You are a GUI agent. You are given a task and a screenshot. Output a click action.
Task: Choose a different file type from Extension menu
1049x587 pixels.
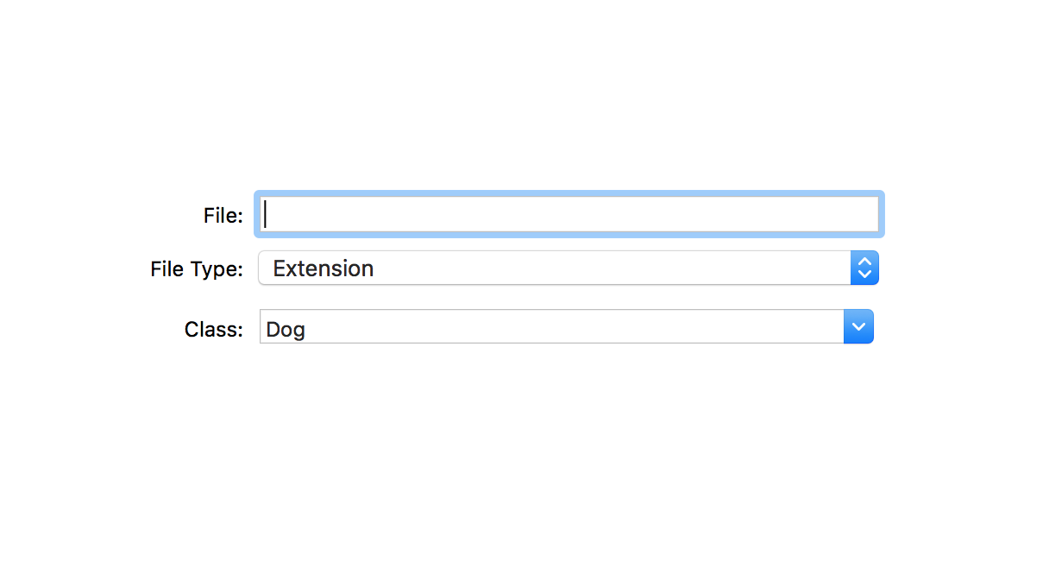[568, 268]
